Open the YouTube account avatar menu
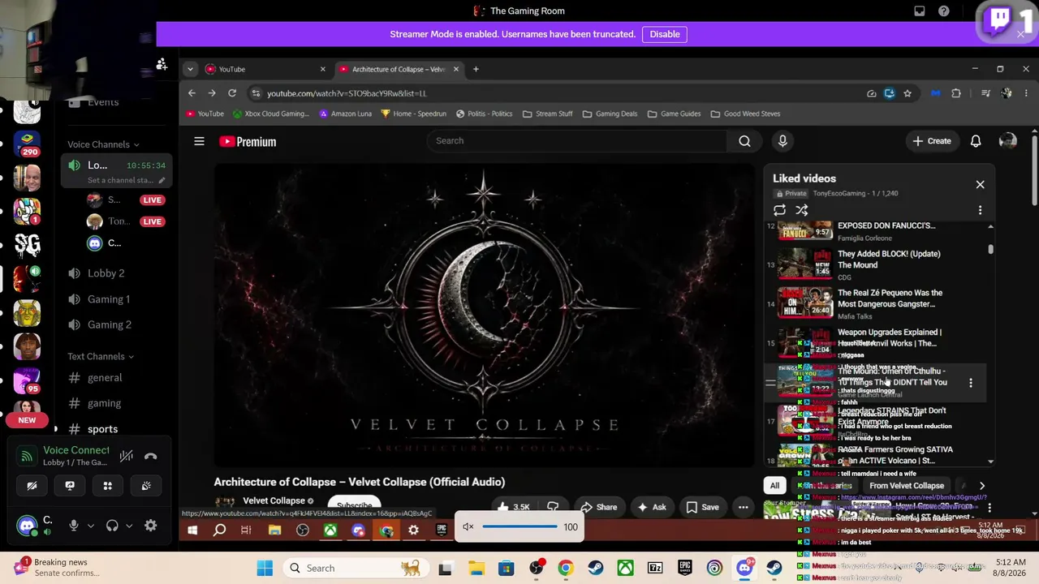 point(1008,141)
